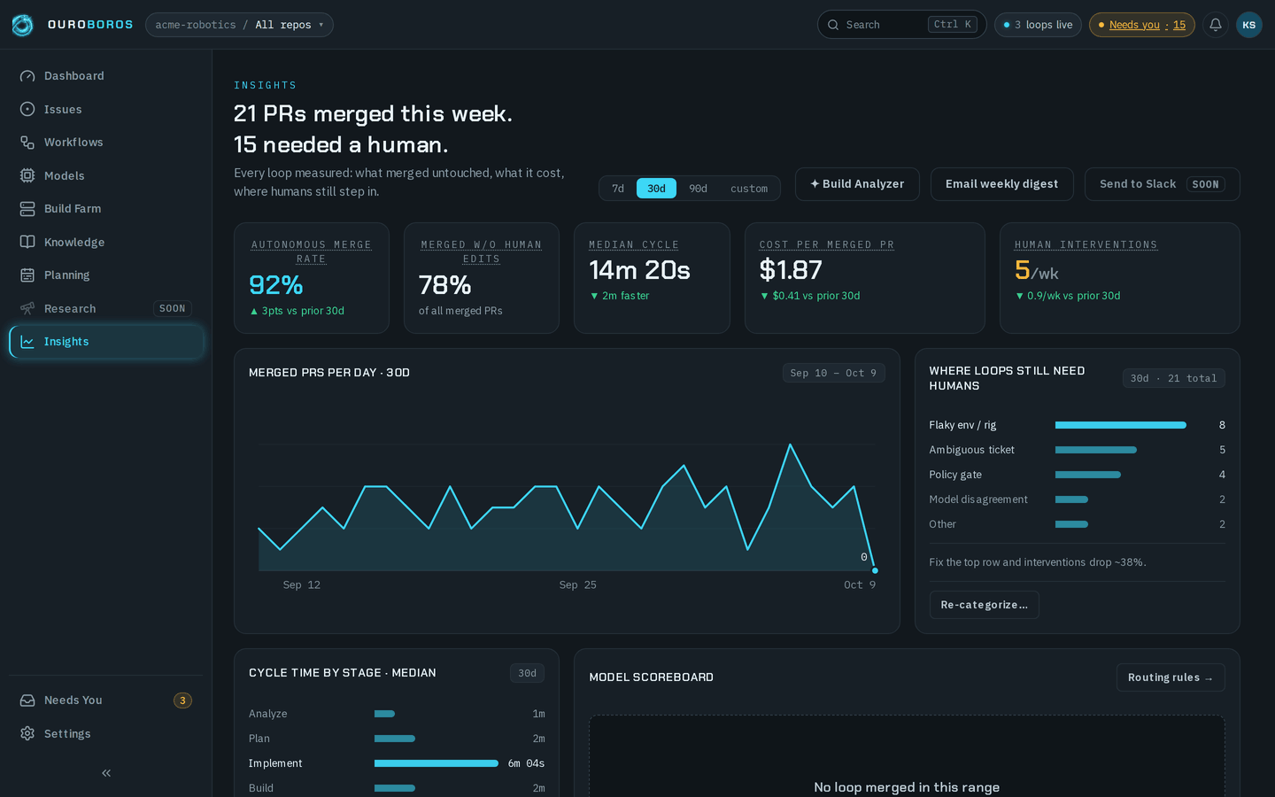Choose the custom range option
1275x797 pixels.
(749, 189)
